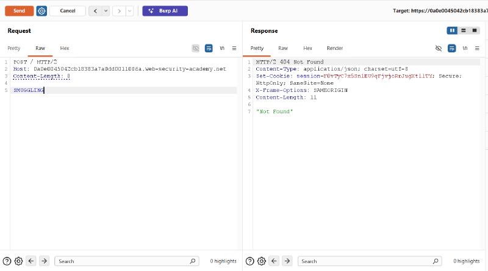Click the Target URL label

440,11
